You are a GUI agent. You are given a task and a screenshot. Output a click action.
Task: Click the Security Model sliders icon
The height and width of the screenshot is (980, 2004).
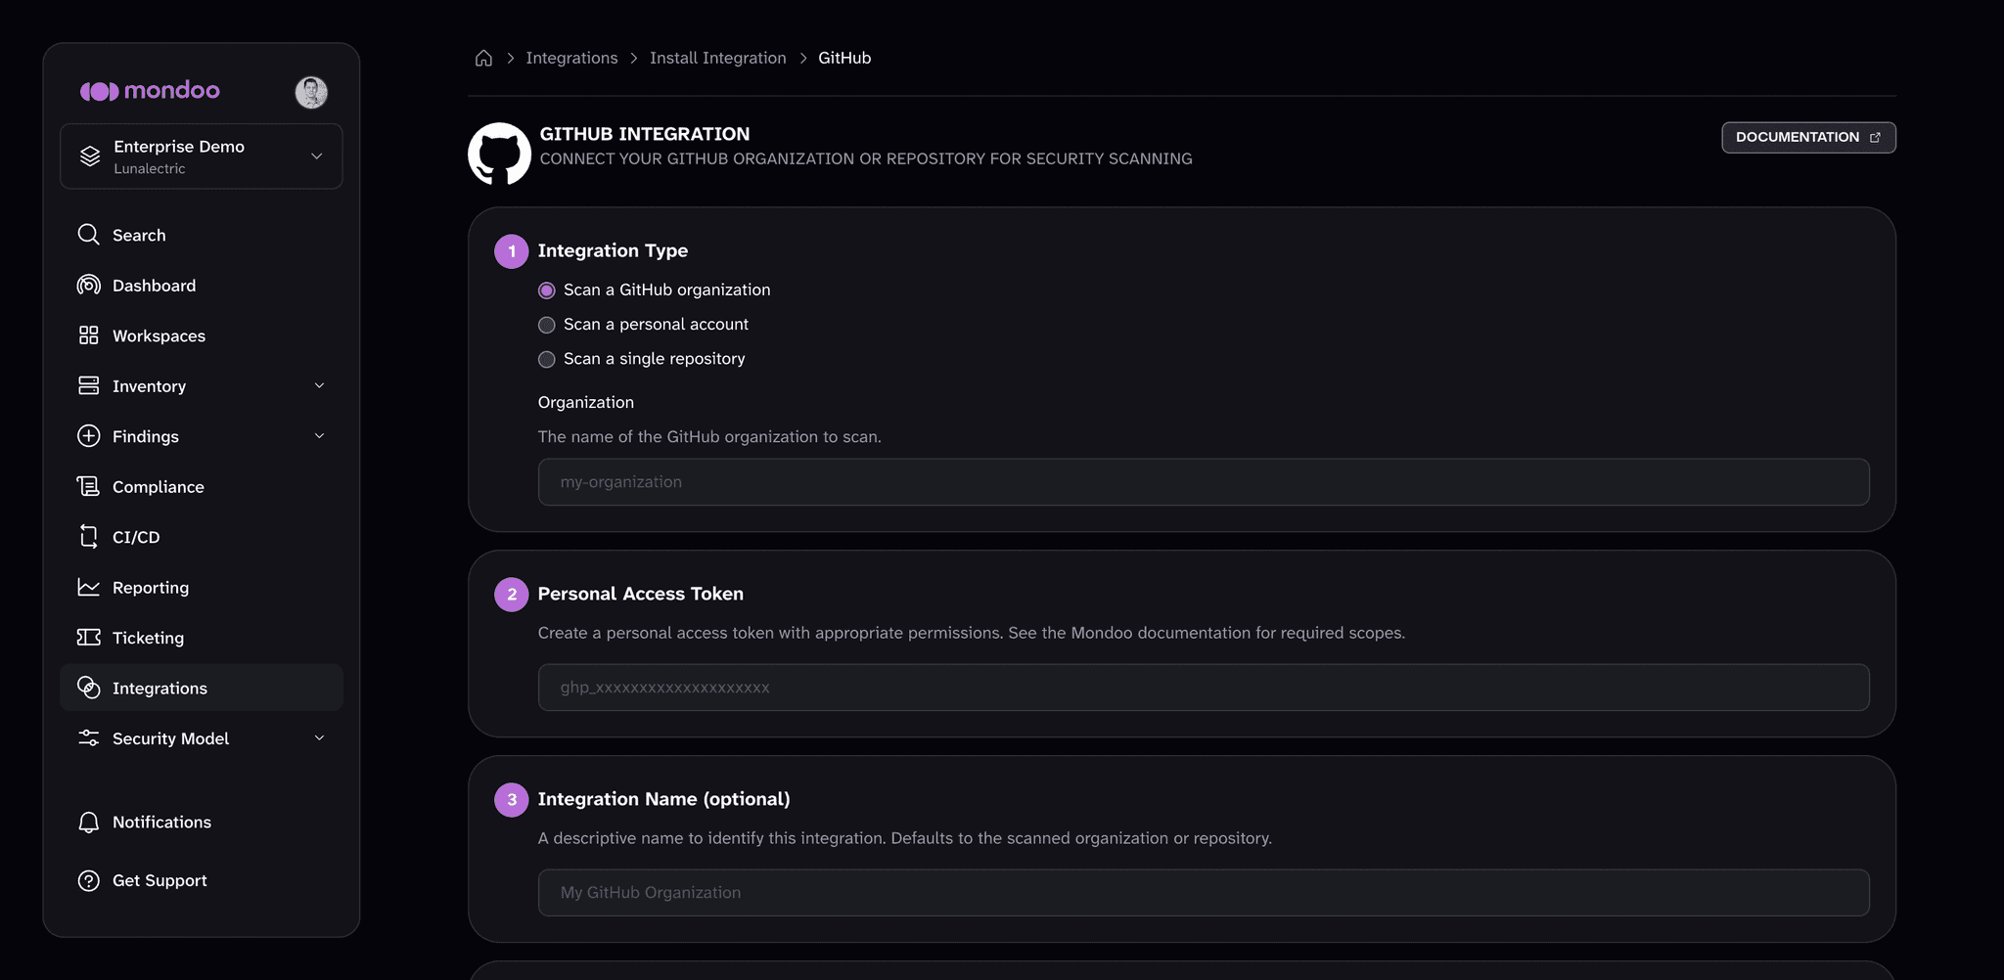pos(89,737)
